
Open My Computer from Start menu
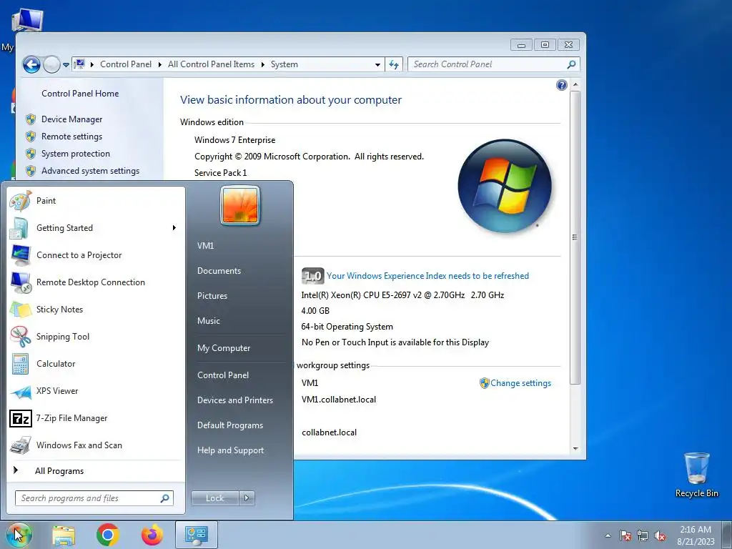pos(224,348)
